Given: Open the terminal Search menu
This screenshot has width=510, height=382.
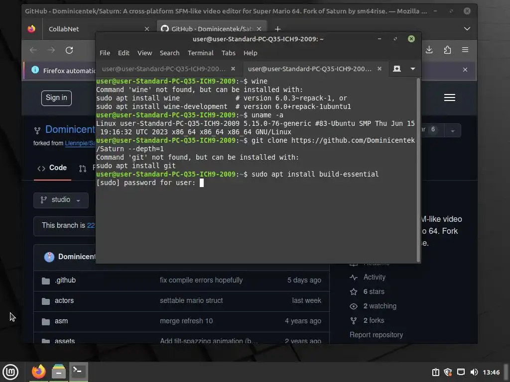Looking at the screenshot, I should [169, 53].
